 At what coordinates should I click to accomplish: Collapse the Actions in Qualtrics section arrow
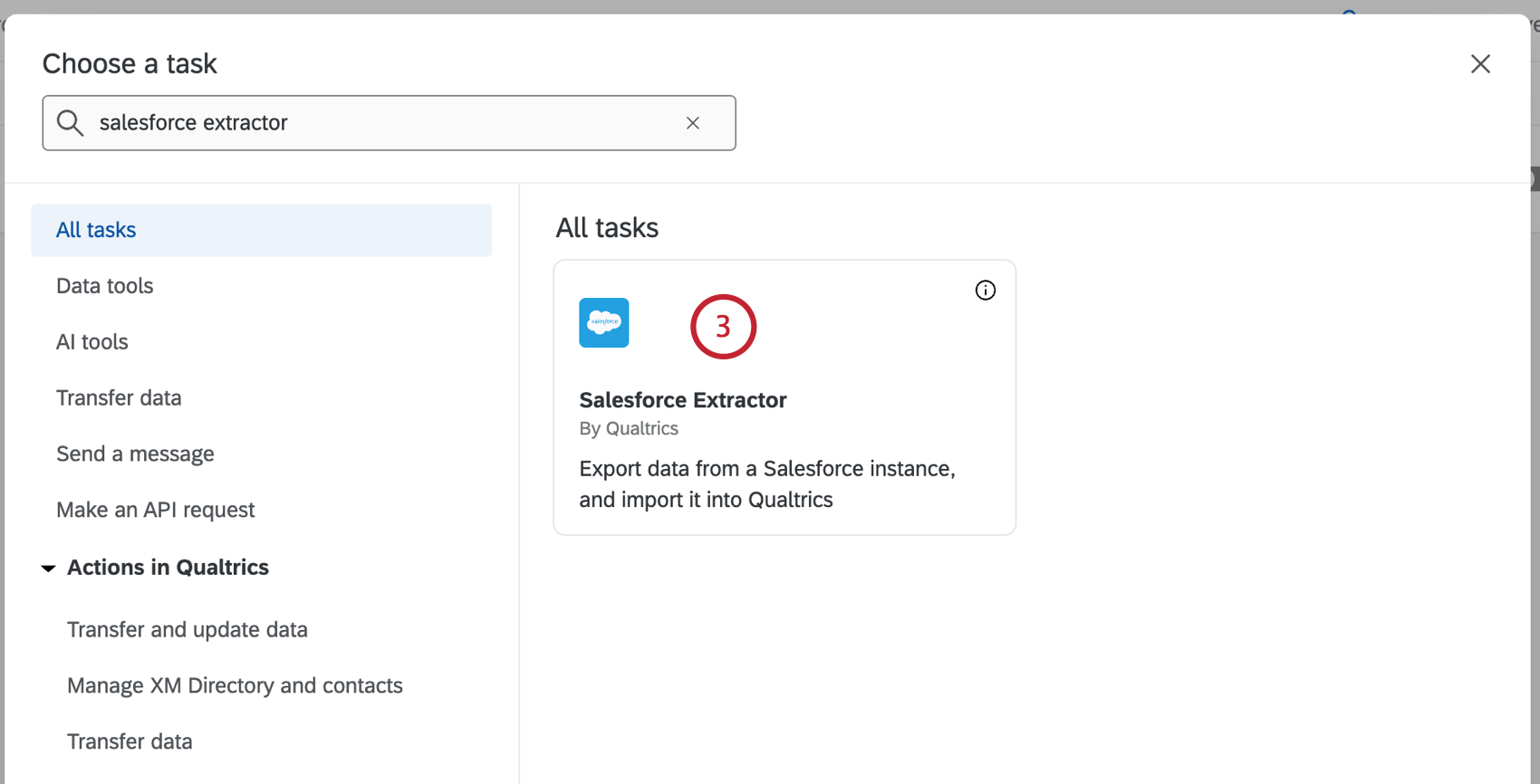pos(49,569)
